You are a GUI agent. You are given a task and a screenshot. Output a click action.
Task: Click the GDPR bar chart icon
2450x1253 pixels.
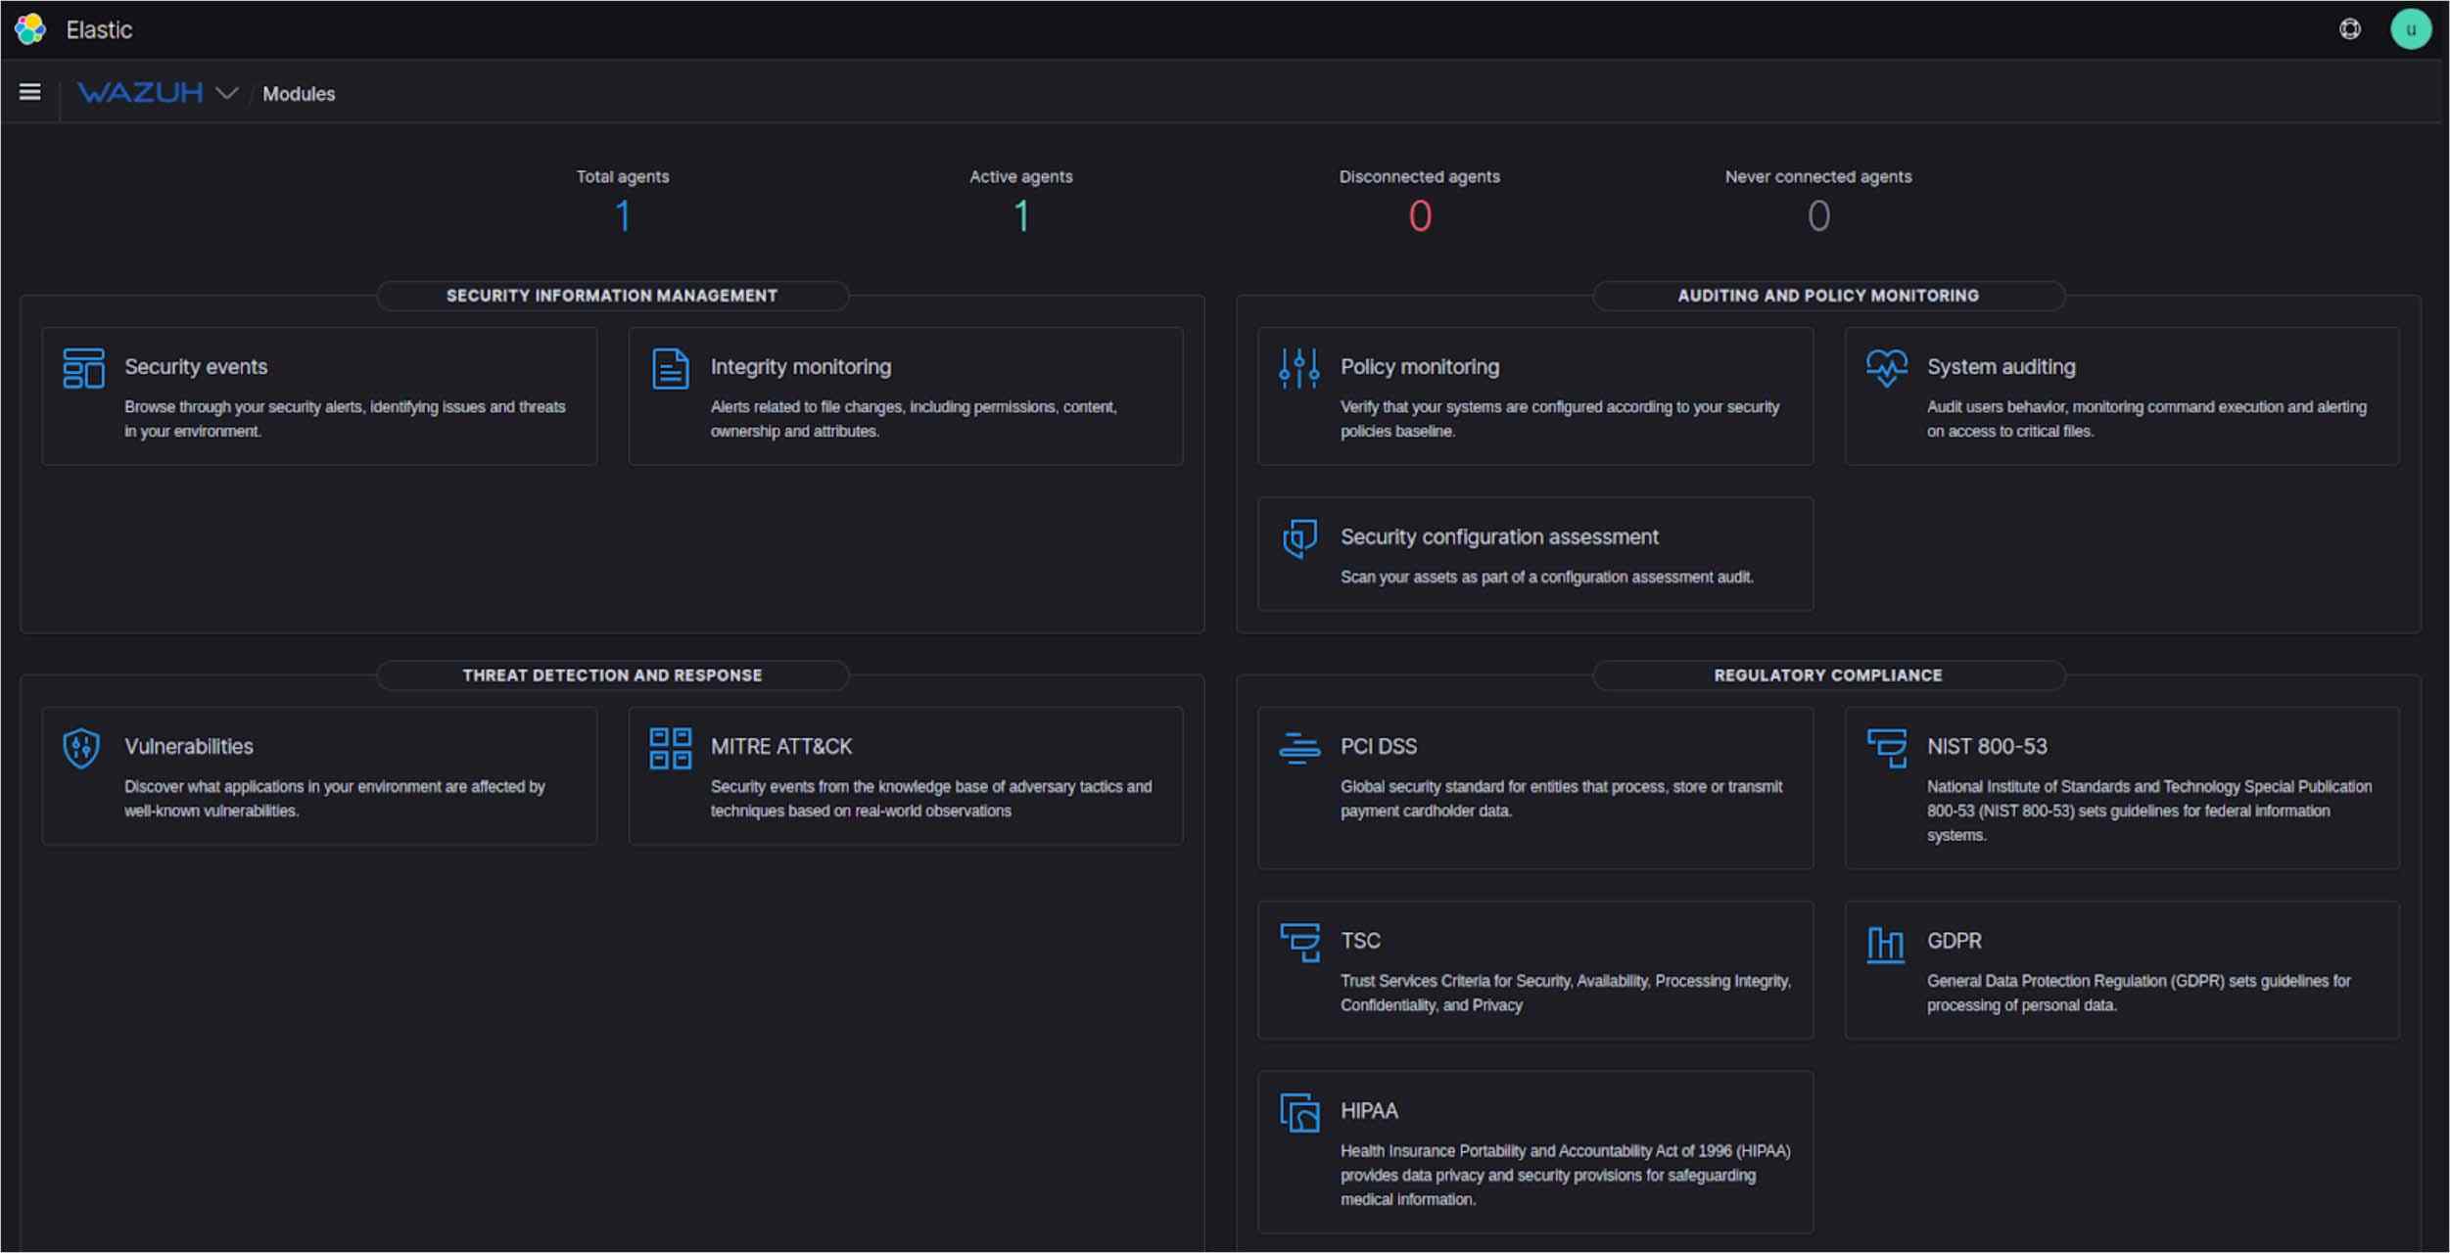tap(1886, 942)
